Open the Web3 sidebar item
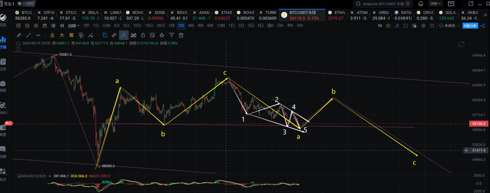 tap(3, 108)
